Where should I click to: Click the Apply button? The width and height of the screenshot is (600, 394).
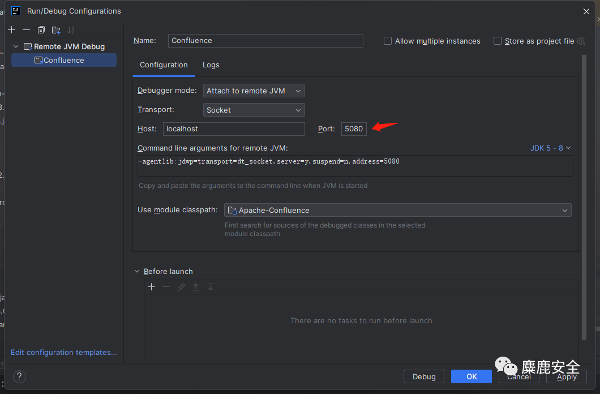567,376
